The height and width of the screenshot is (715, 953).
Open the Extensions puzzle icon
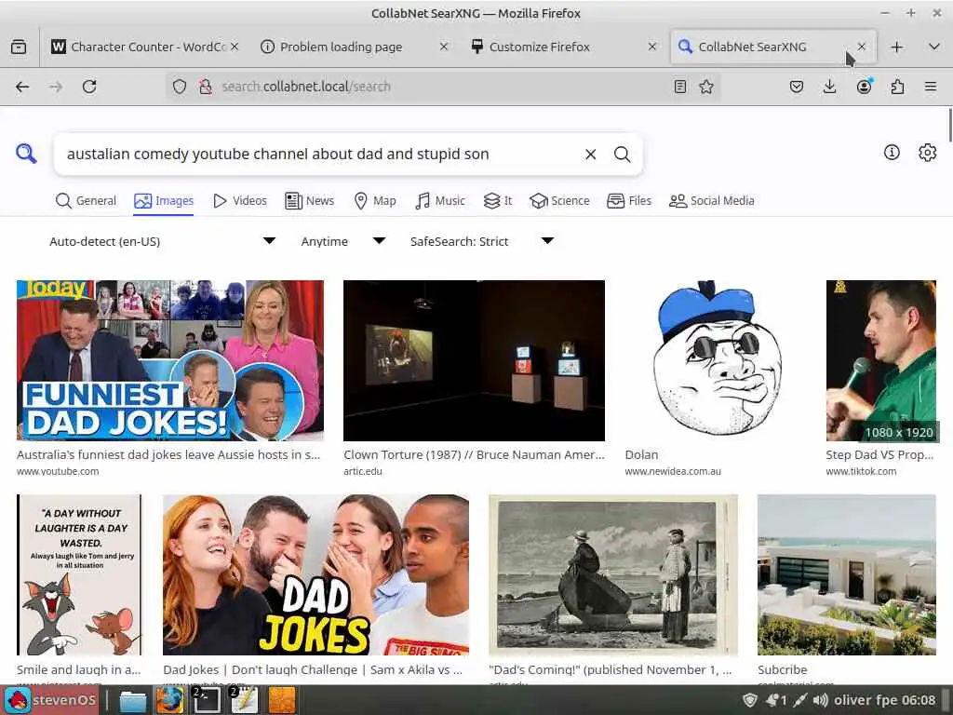(x=897, y=87)
